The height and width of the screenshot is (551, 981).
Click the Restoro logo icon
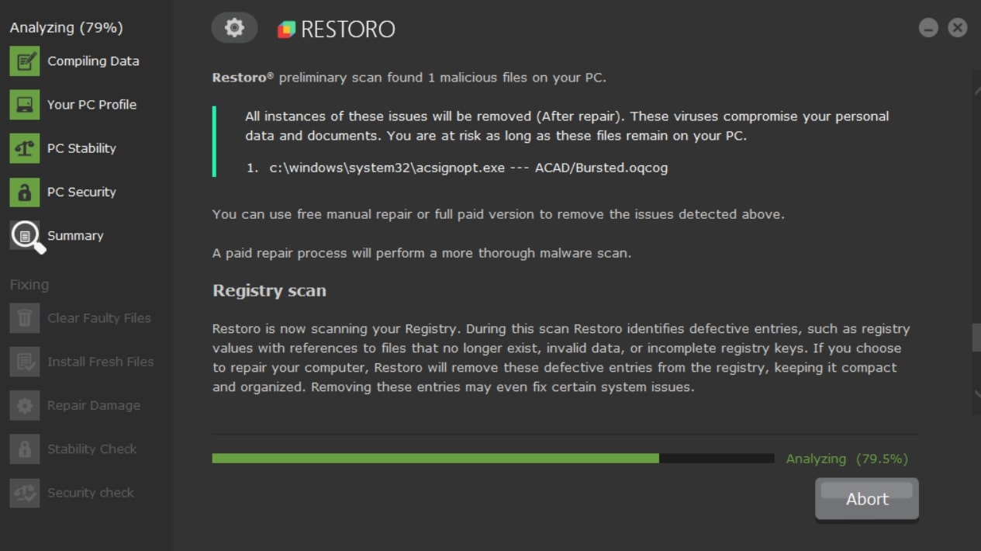click(x=286, y=29)
